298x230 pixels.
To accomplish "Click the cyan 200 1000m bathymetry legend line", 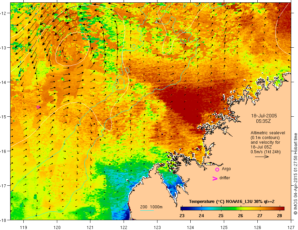I will [147, 210].
